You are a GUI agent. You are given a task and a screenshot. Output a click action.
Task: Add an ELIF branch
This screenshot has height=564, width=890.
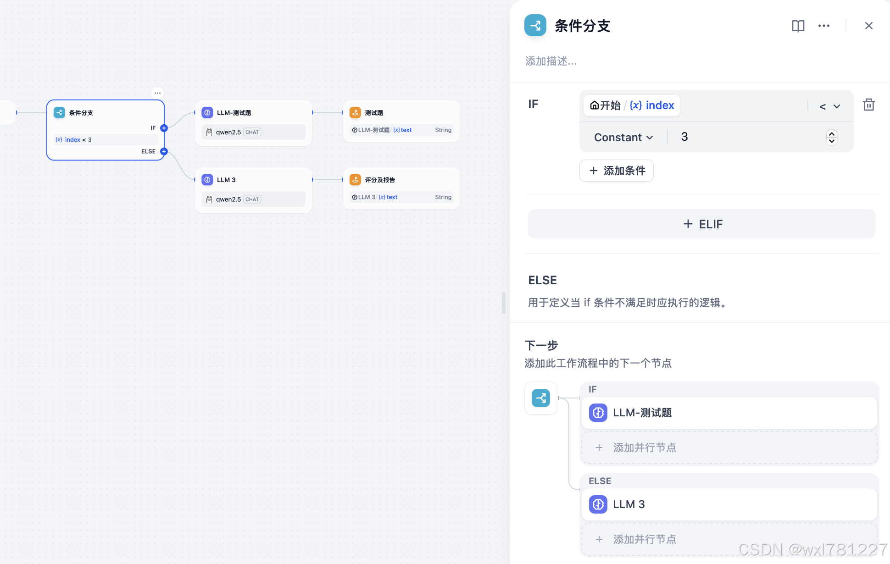[x=702, y=224]
